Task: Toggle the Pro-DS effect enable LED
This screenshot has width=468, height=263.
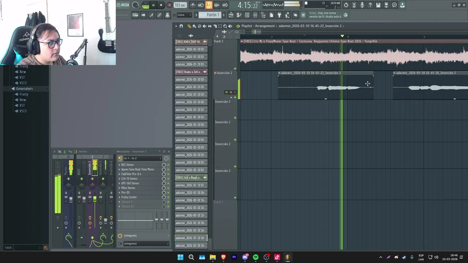Action: 168,193
